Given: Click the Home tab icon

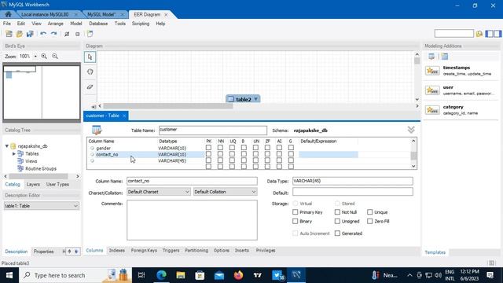Looking at the screenshot, I should (x=8, y=14).
